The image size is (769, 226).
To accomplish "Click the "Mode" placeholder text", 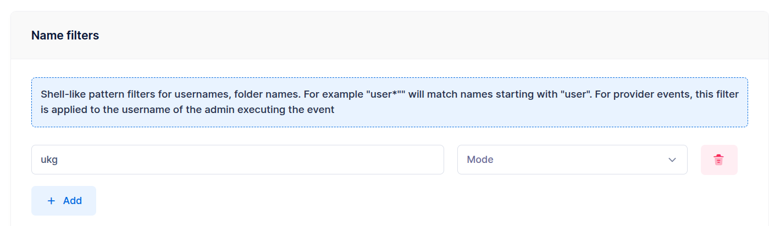I will click(480, 160).
